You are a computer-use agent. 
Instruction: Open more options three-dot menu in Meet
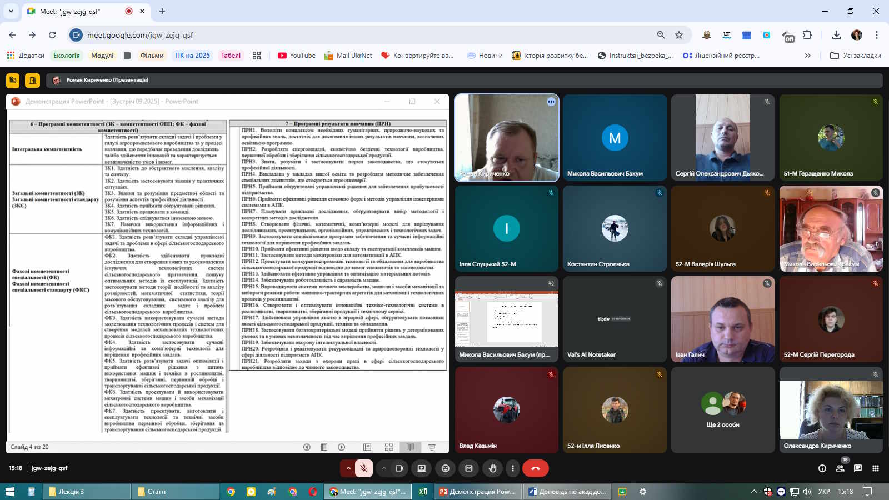pyautogui.click(x=513, y=468)
